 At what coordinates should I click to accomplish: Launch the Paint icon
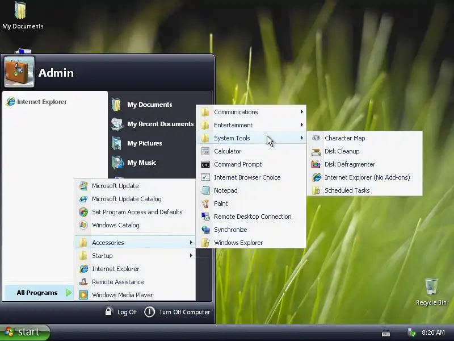click(205, 203)
